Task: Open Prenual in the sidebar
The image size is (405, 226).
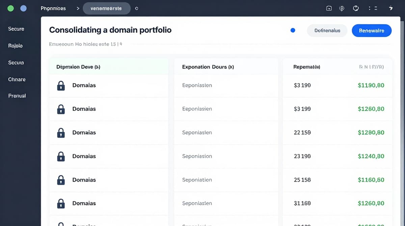Action: point(17,96)
